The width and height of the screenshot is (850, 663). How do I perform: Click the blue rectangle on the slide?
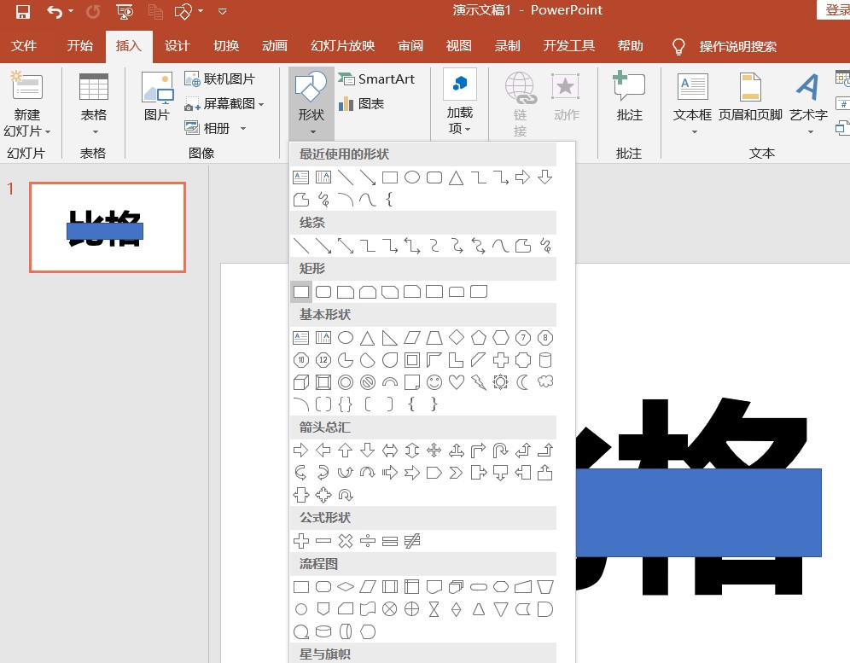(698, 512)
